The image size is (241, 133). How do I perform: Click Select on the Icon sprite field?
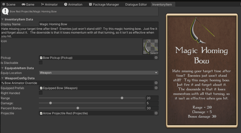154,53
